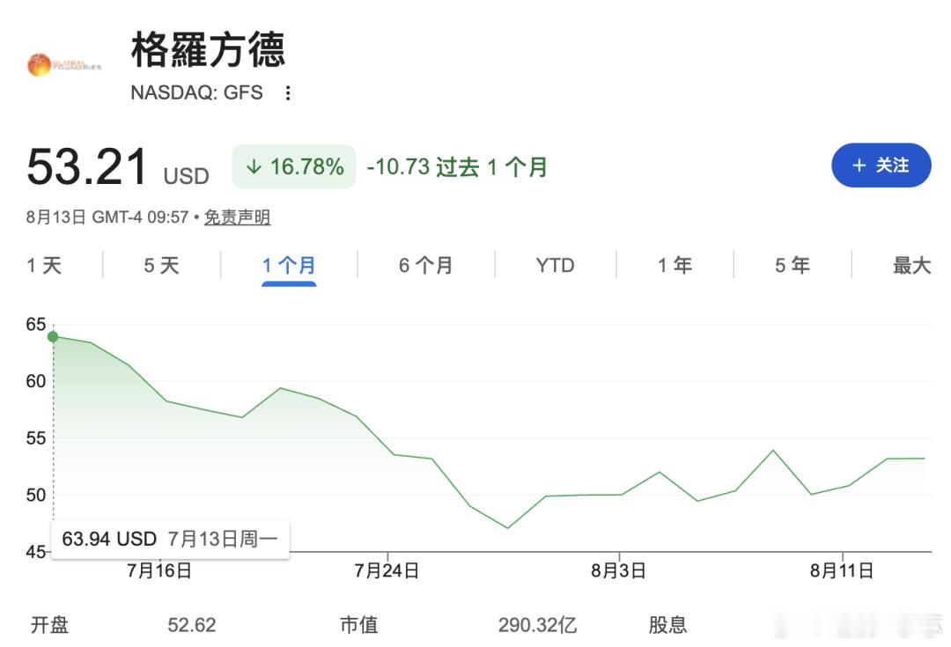Screen dimensions: 951x647
Task: Switch chart to YTD range
Action: [555, 265]
